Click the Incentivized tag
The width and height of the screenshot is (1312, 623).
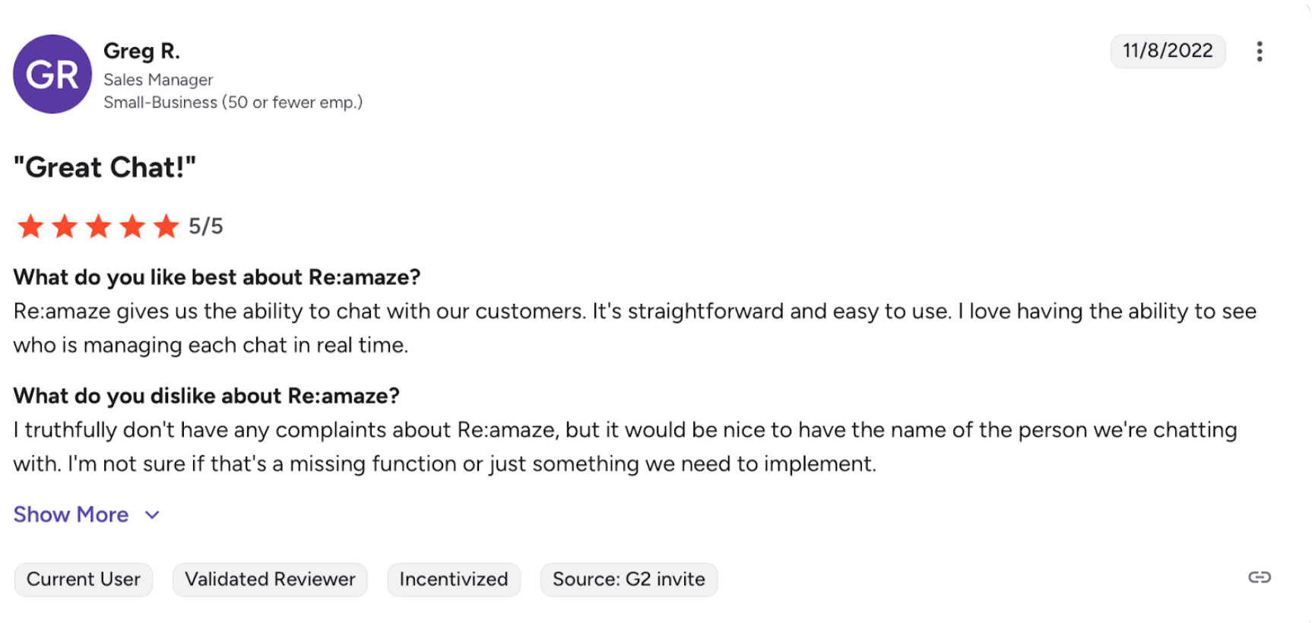click(x=454, y=580)
